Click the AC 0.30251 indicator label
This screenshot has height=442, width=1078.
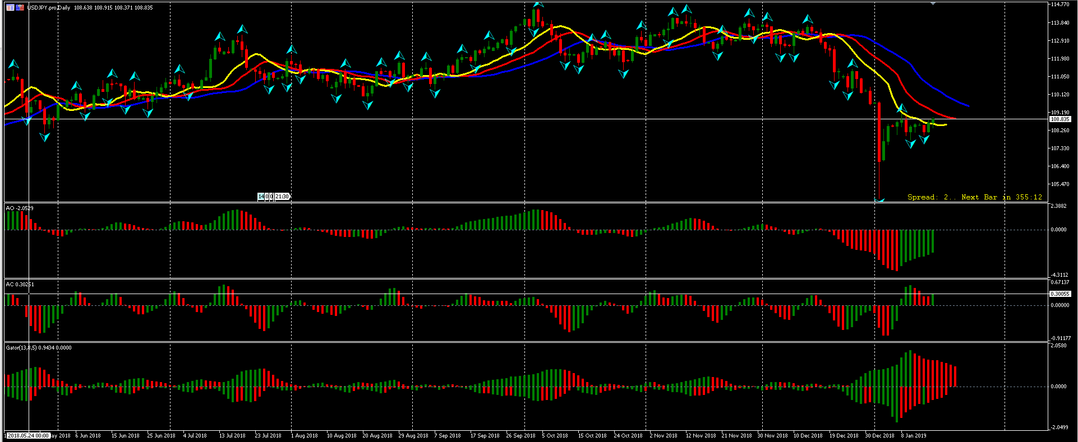(20, 285)
